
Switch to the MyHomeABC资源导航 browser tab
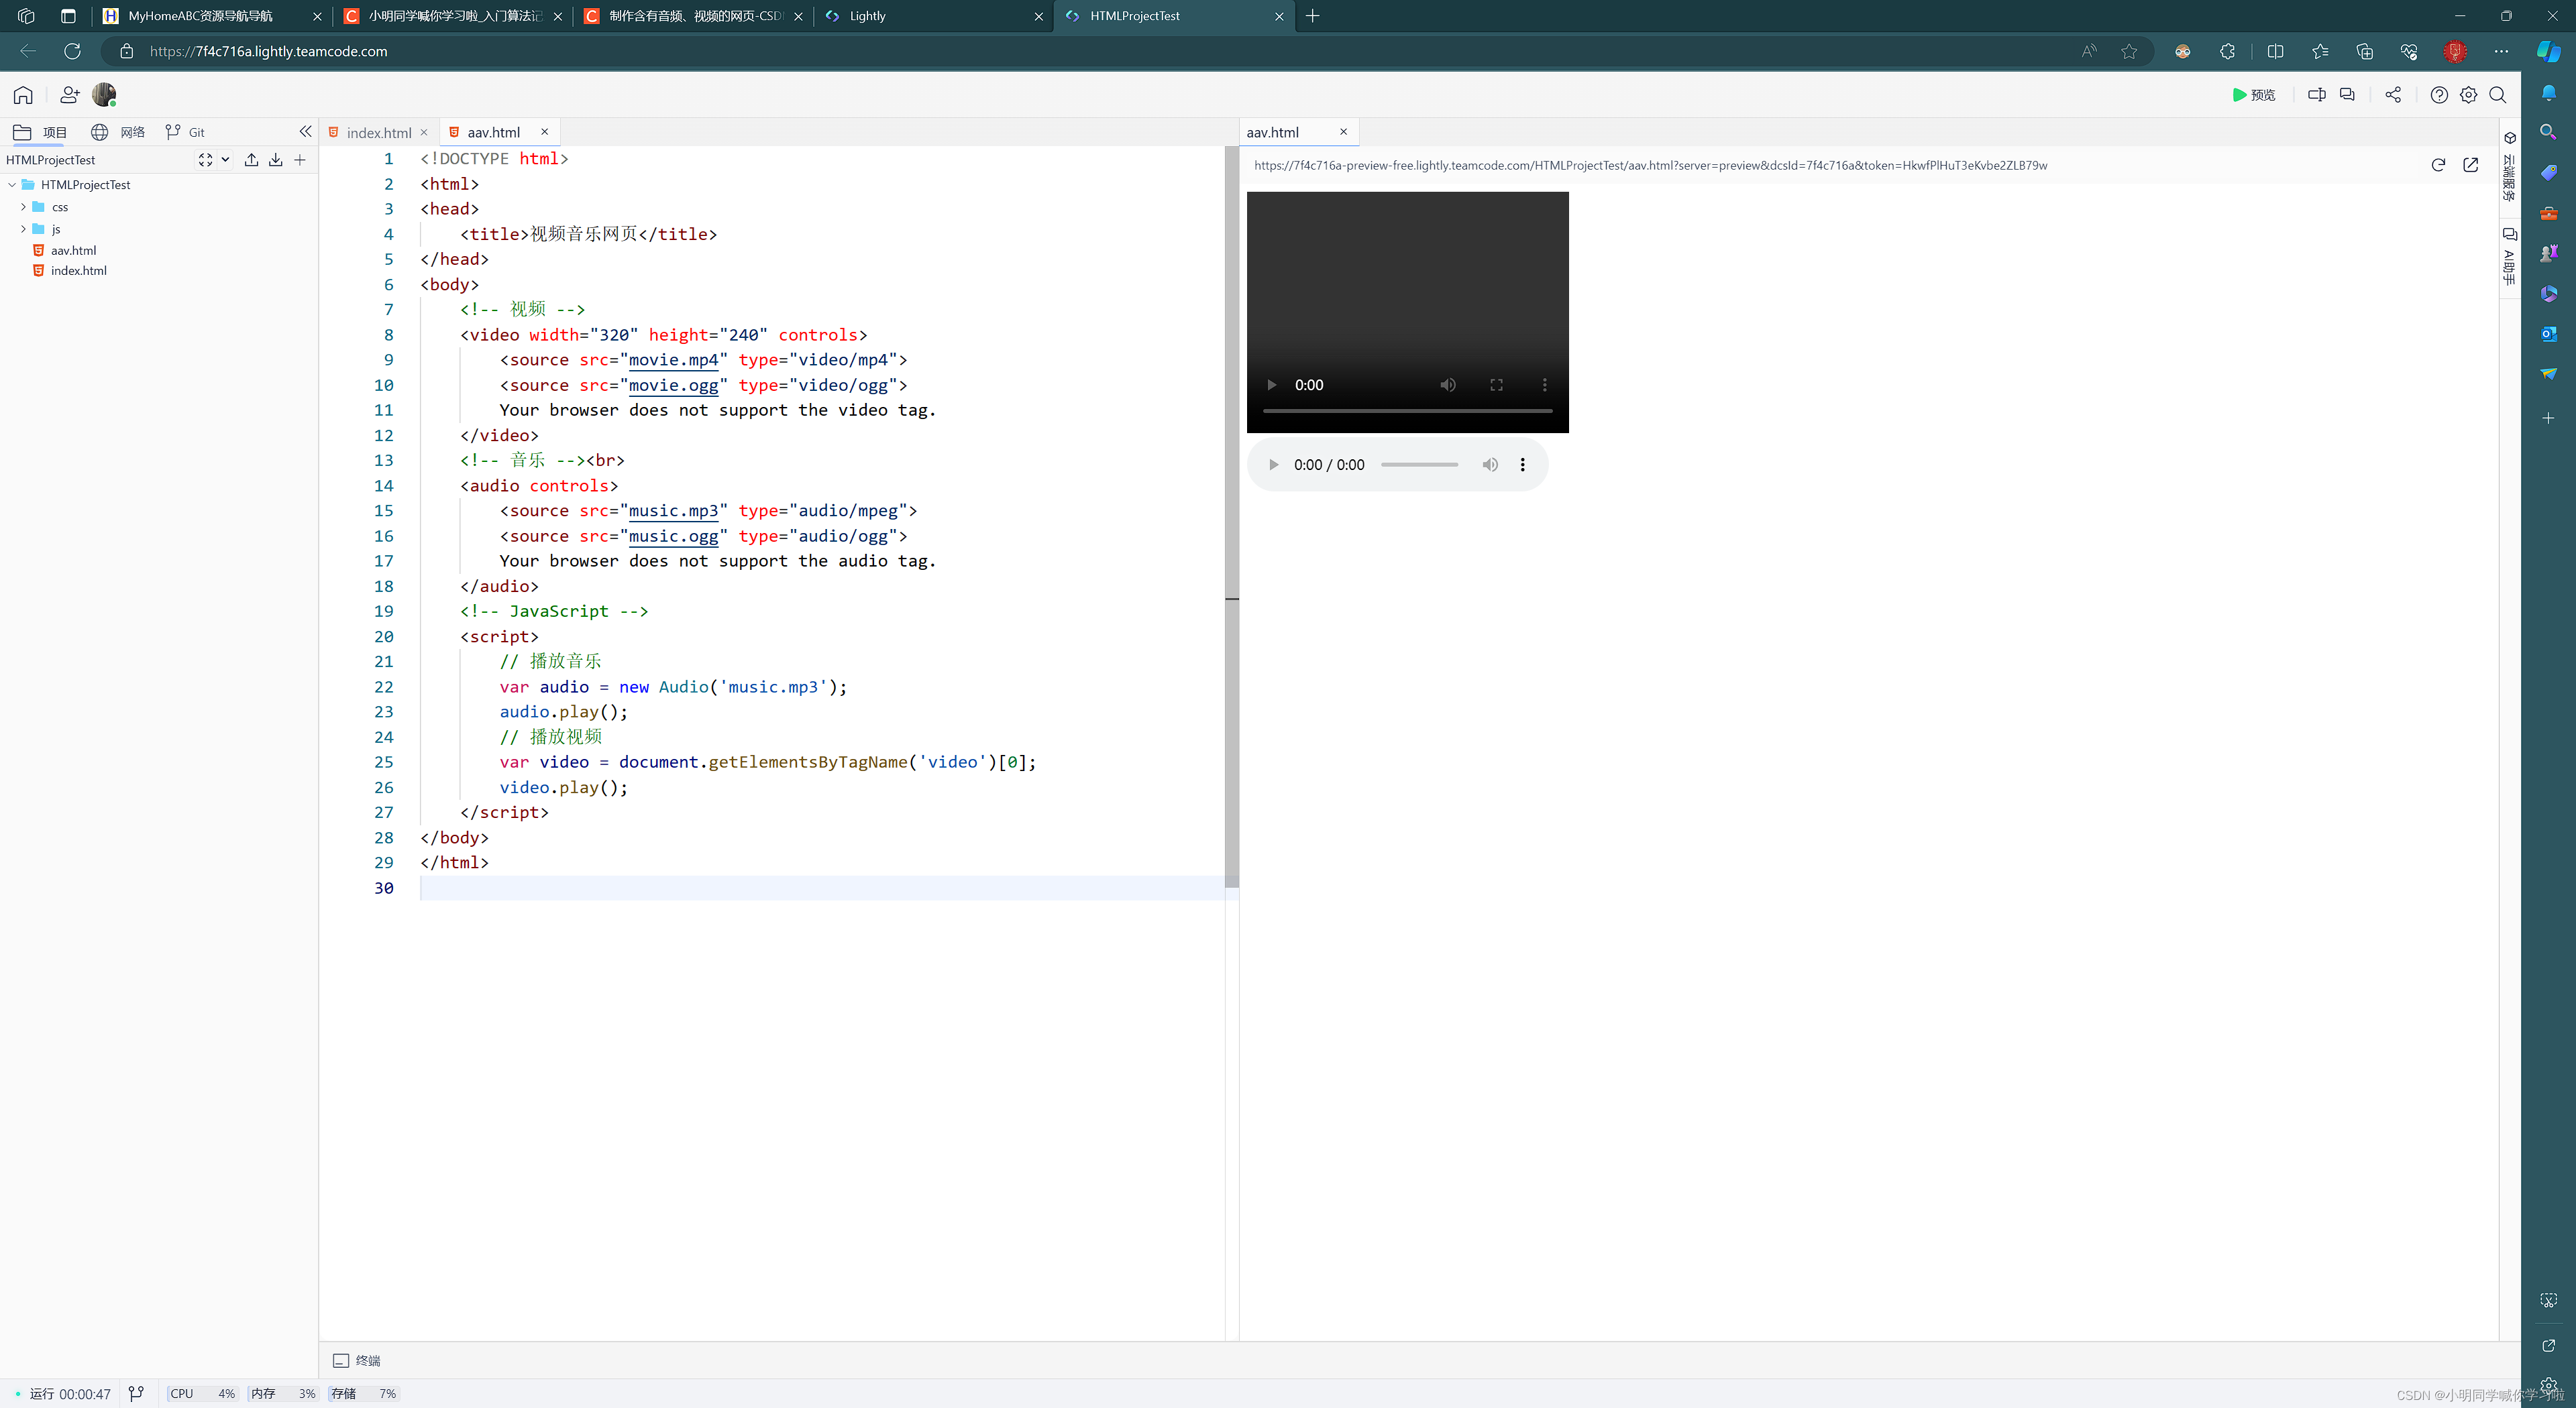click(x=212, y=16)
